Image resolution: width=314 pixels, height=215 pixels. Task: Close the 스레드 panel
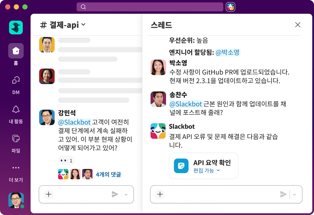coord(298,25)
